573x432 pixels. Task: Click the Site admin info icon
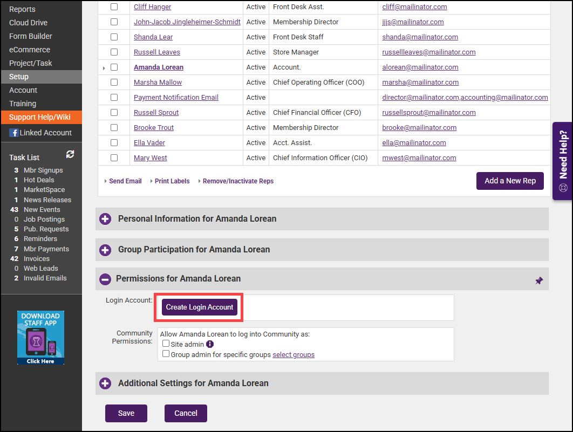click(210, 344)
